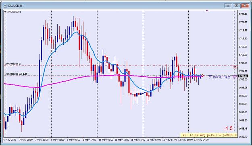Click price axis value 1715.80
Screen dimensions: 252x146
(243, 39)
